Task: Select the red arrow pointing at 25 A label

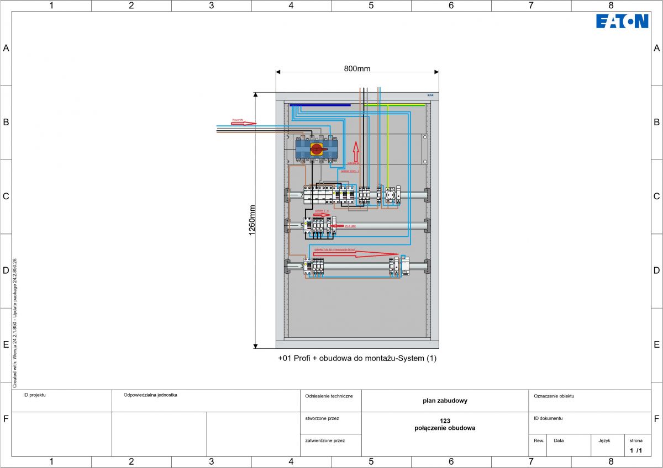Action: pos(338,226)
